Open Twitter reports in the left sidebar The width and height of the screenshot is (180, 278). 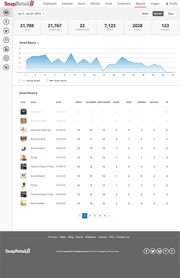pos(6,31)
